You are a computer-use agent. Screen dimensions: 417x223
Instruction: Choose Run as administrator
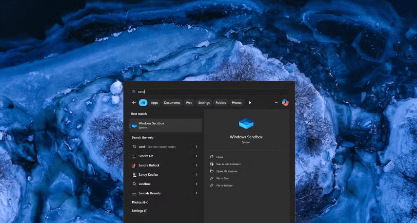tap(228, 164)
